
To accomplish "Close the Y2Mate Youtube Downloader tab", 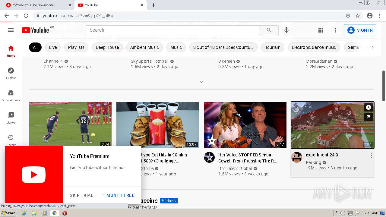I will click(x=70, y=5).
